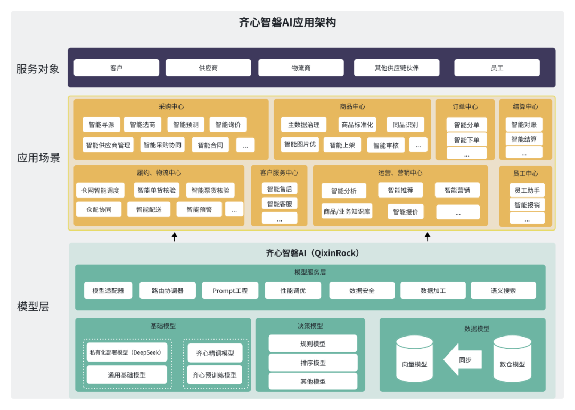Click the 其他模型 box

313,381
